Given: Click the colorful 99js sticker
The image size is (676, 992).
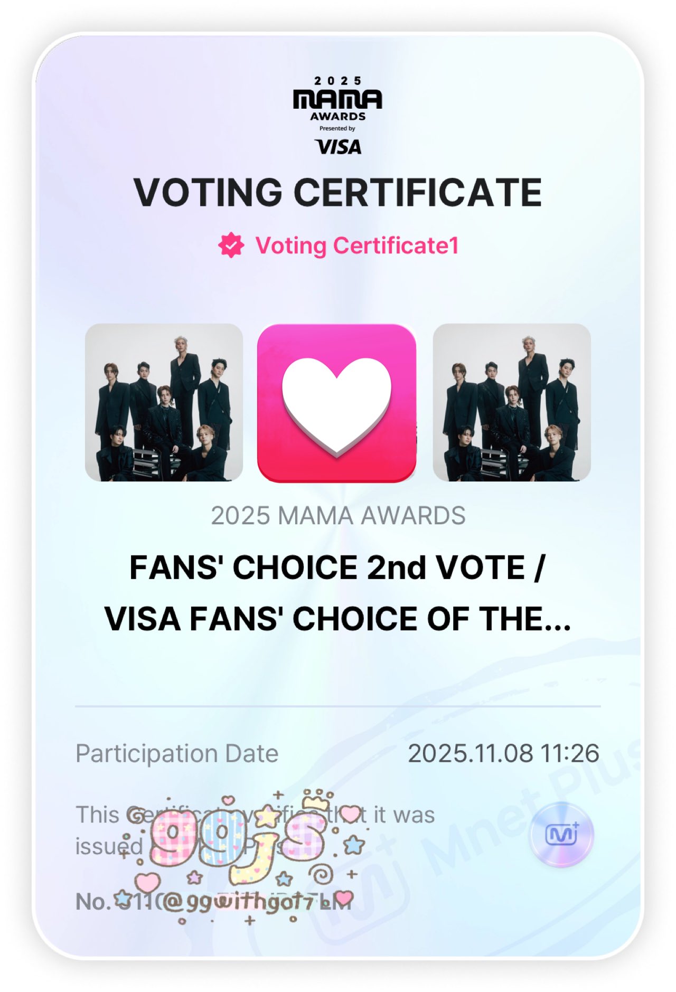Looking at the screenshot, I should 238,839.
